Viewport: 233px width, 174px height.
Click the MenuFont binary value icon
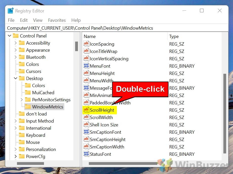pyautogui.click(x=86, y=66)
